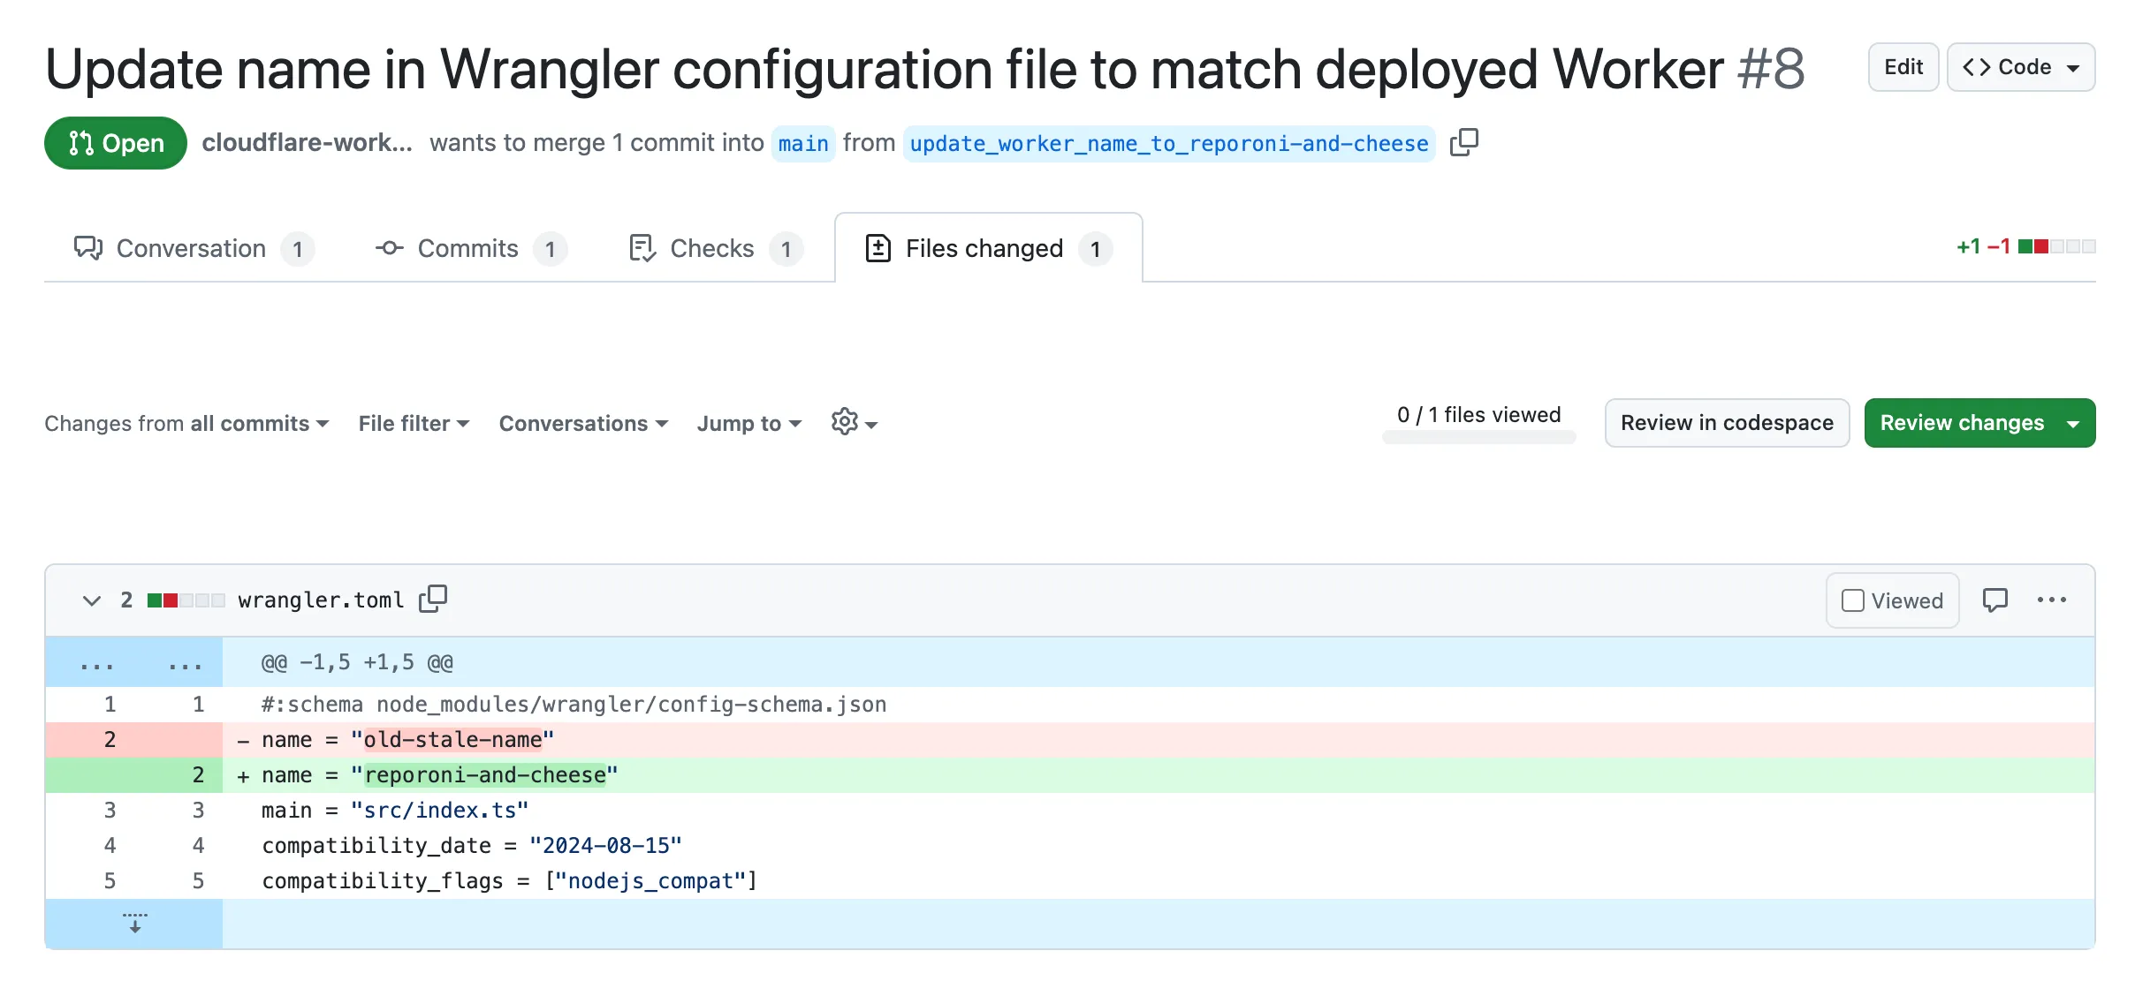
Task: Open the diff display settings gear
Action: [846, 423]
